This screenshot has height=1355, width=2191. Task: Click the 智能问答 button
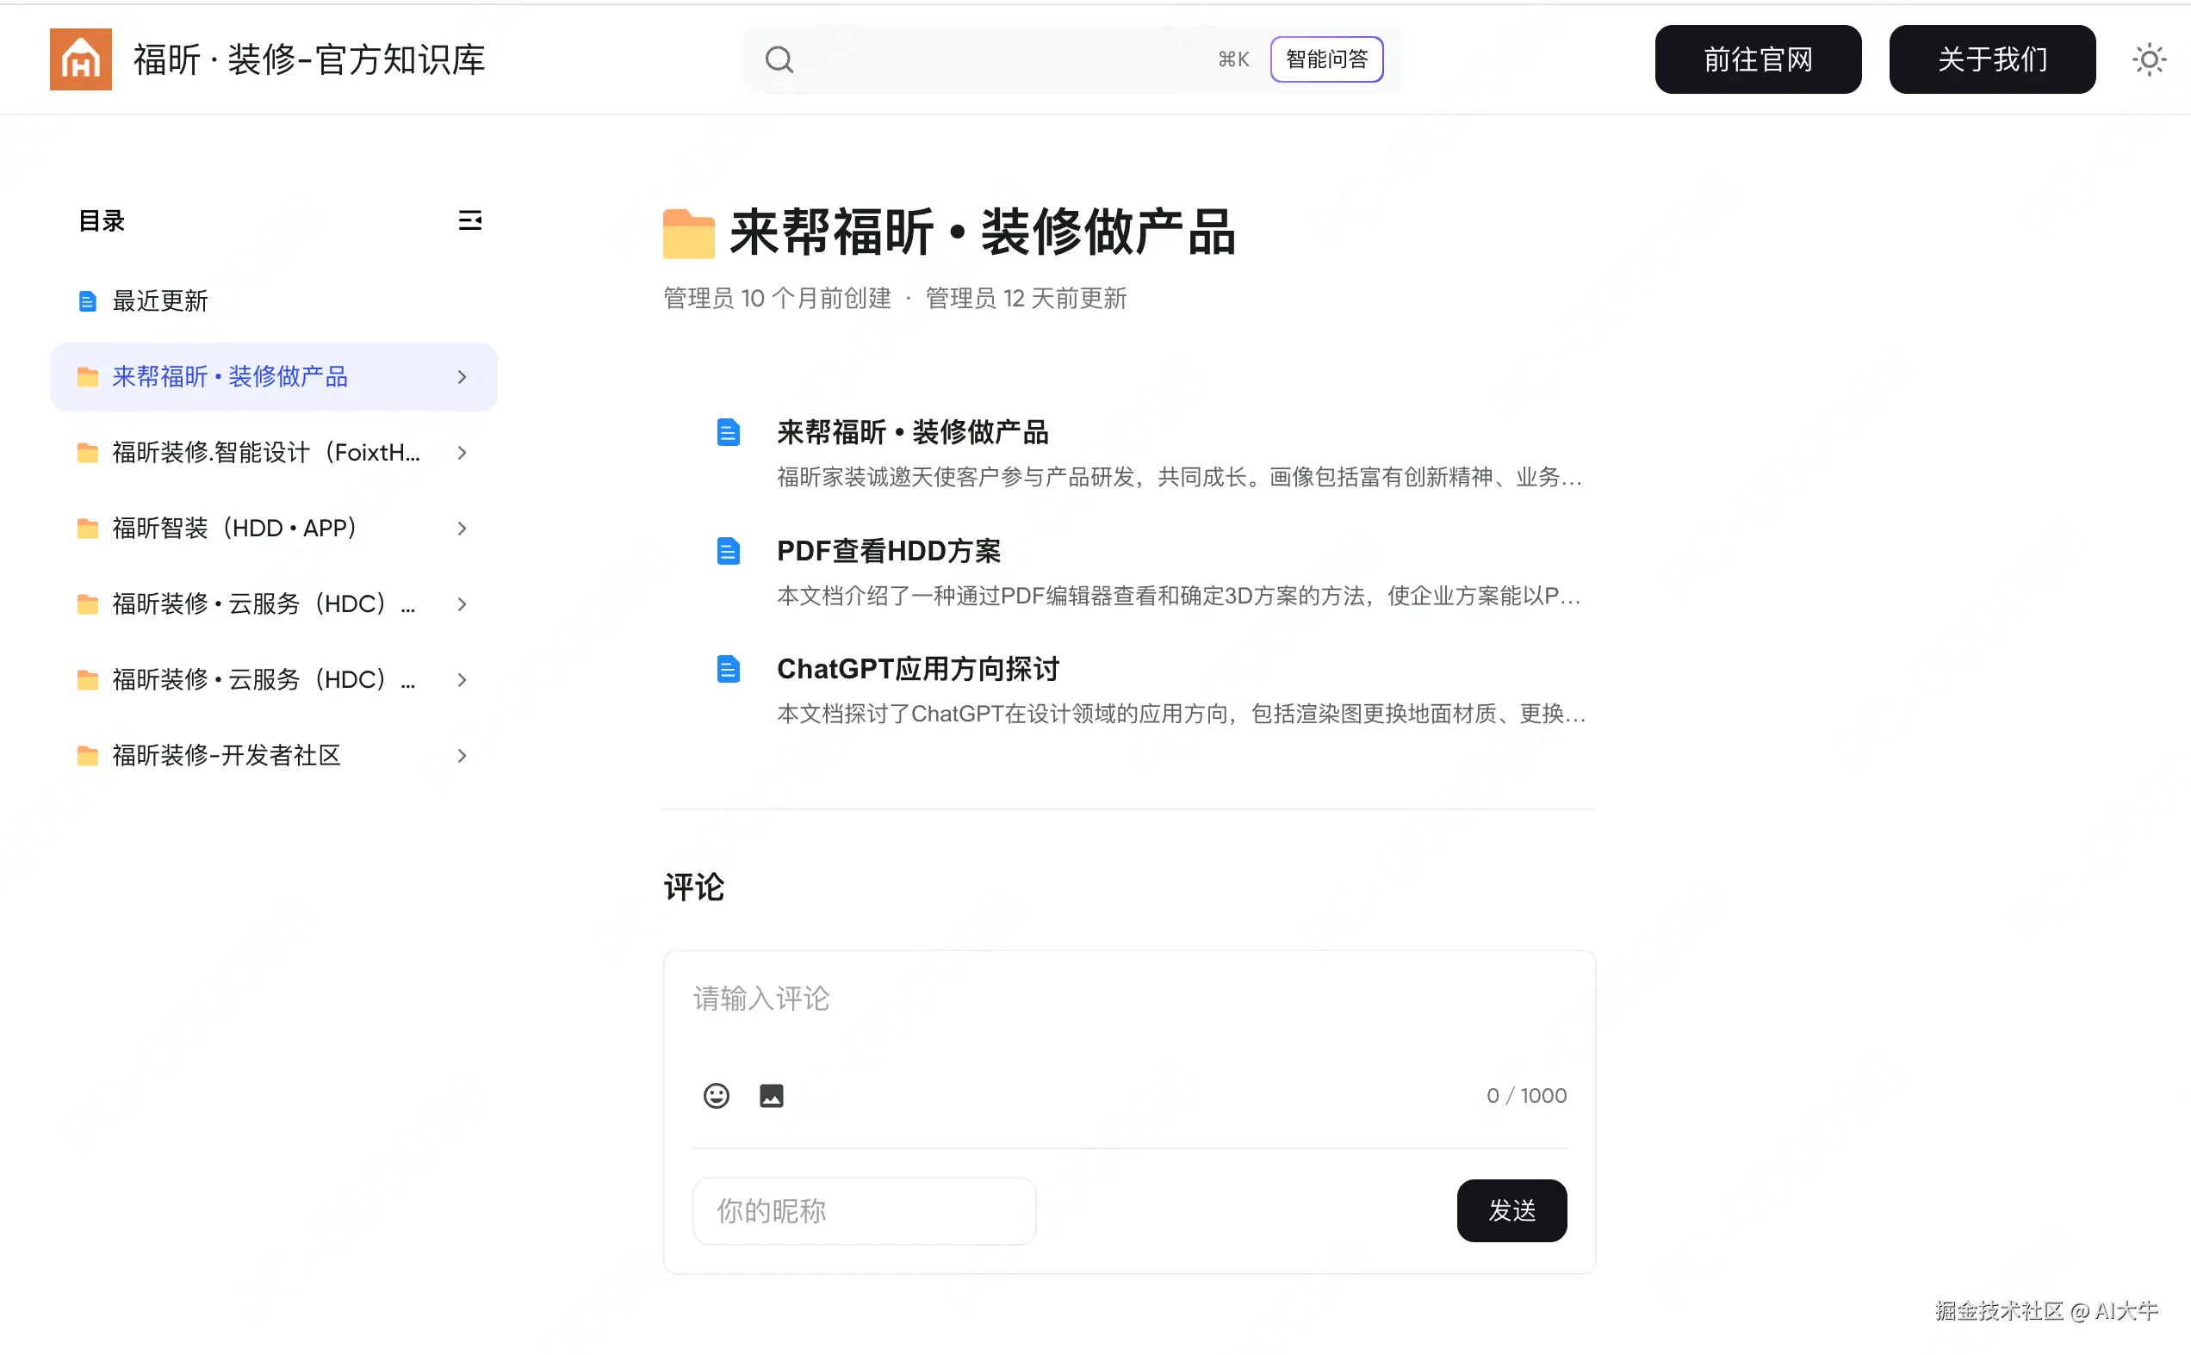1326,59
